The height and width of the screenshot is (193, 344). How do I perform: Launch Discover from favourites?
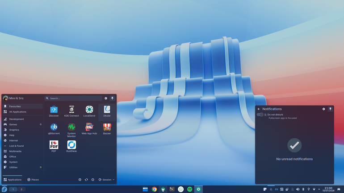click(x=54, y=111)
